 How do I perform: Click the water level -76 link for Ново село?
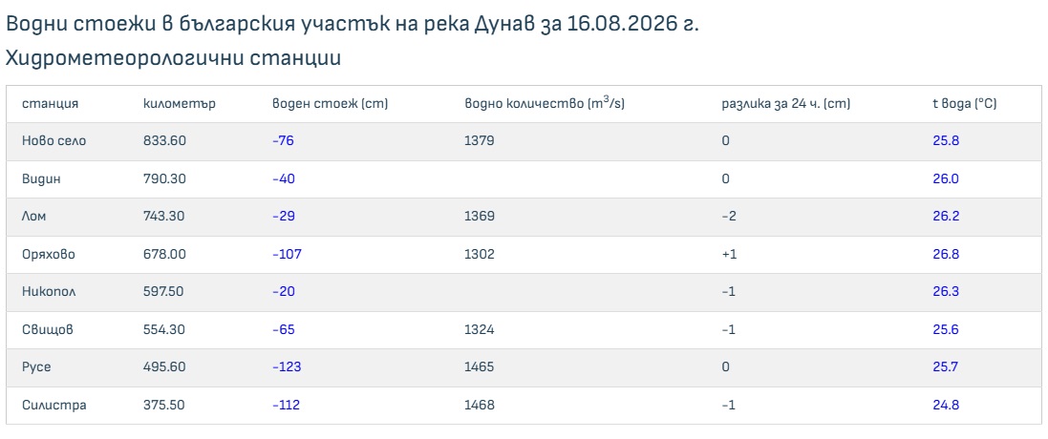tap(284, 141)
